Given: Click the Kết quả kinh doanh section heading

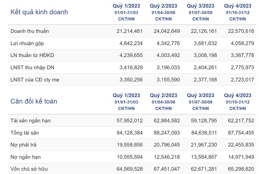Looking at the screenshot, I should pos(39,12).
